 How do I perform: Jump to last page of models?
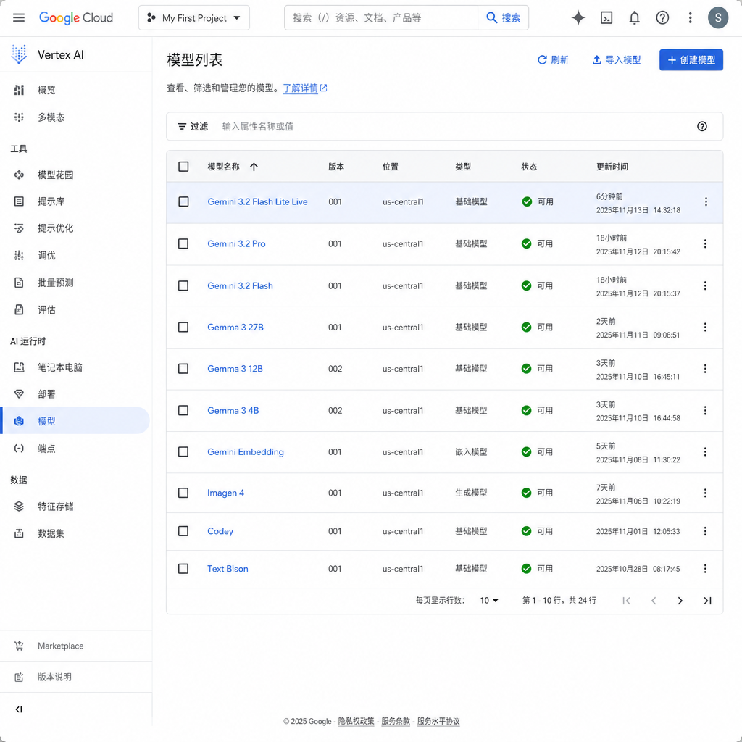pyautogui.click(x=707, y=601)
